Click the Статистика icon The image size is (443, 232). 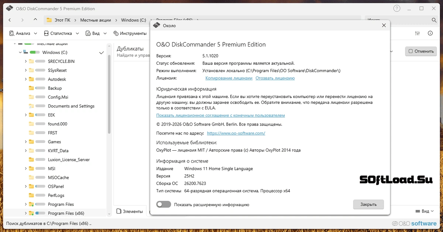(46, 33)
